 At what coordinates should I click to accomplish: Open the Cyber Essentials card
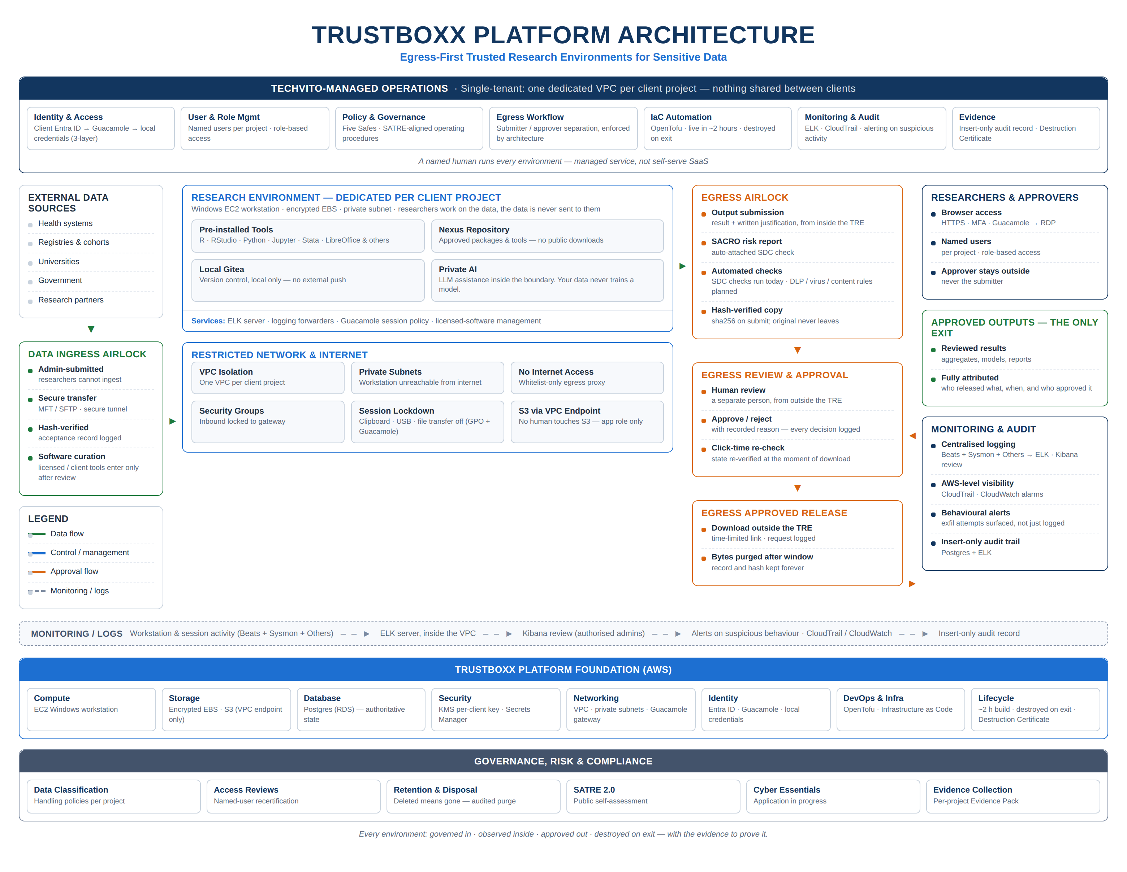pyautogui.click(x=833, y=796)
